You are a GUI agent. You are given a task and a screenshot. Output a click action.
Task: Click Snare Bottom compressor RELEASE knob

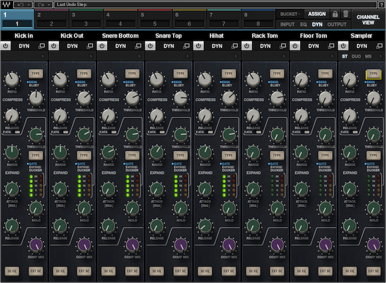[x=108, y=116]
